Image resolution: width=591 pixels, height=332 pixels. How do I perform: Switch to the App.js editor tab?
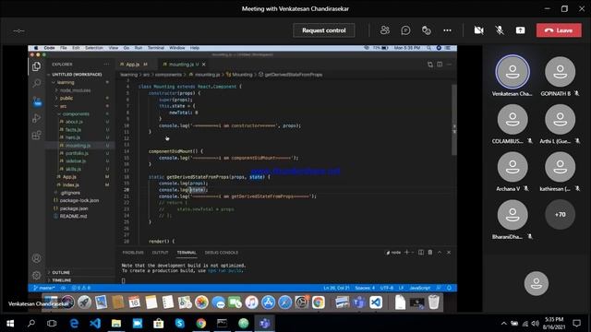[x=133, y=65]
